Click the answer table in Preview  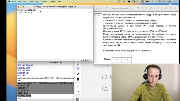tap(122, 59)
